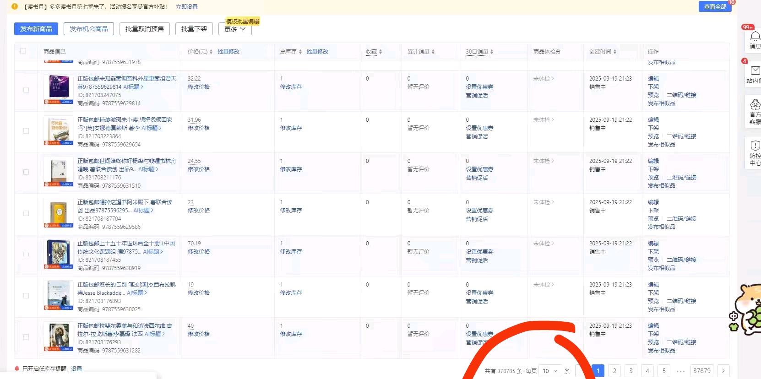The width and height of the screenshot is (761, 379).
Task: Sort by 累计销量 using its sort arrows
Action: click(433, 52)
